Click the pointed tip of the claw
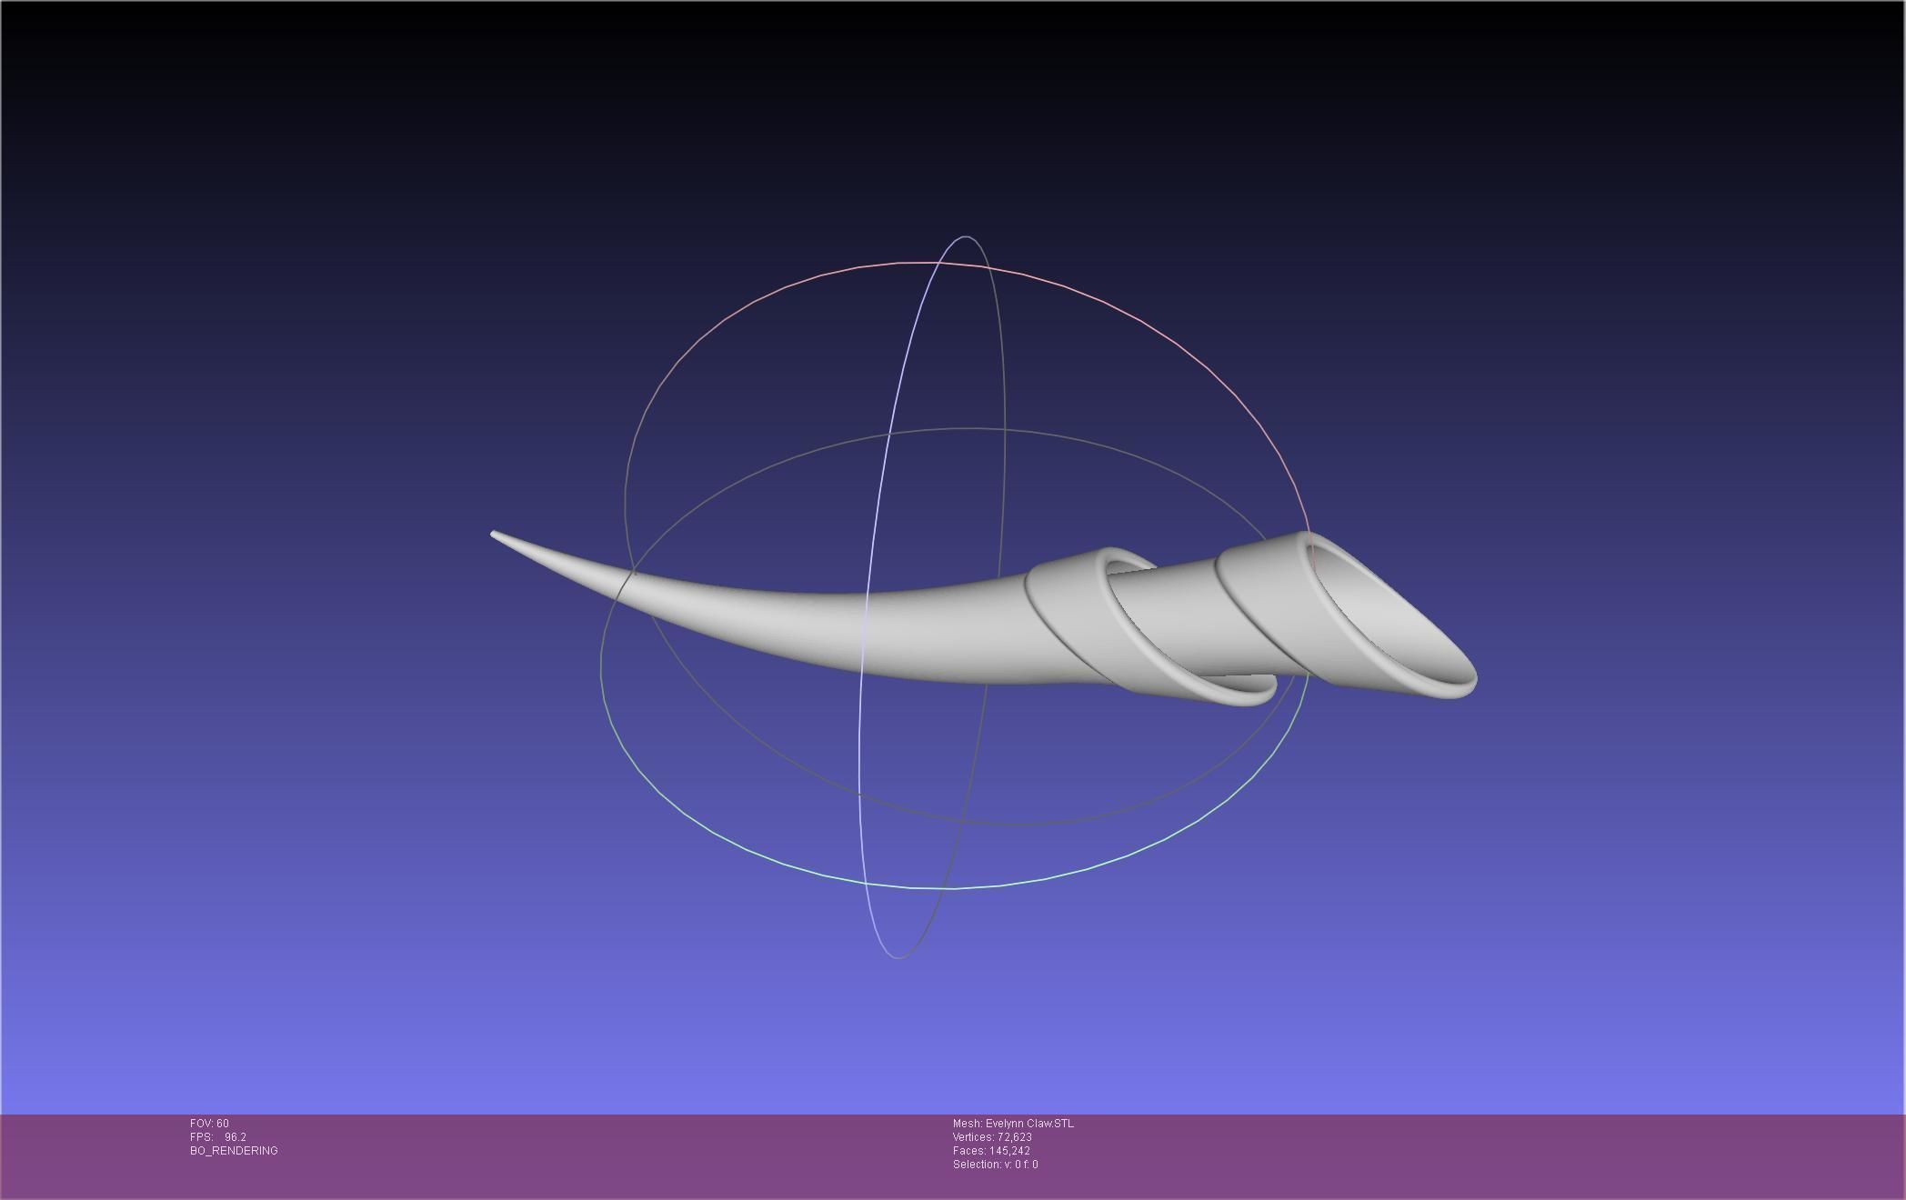This screenshot has height=1200, width=1906. 496,535
